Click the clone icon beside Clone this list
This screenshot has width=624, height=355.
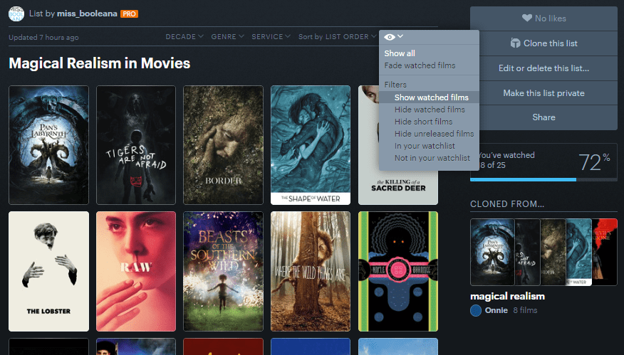point(515,43)
